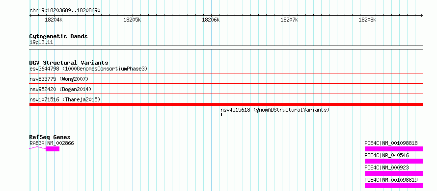Open the PDE4C|NR_040546 transcript label
The image size is (437, 191).
[386, 155]
